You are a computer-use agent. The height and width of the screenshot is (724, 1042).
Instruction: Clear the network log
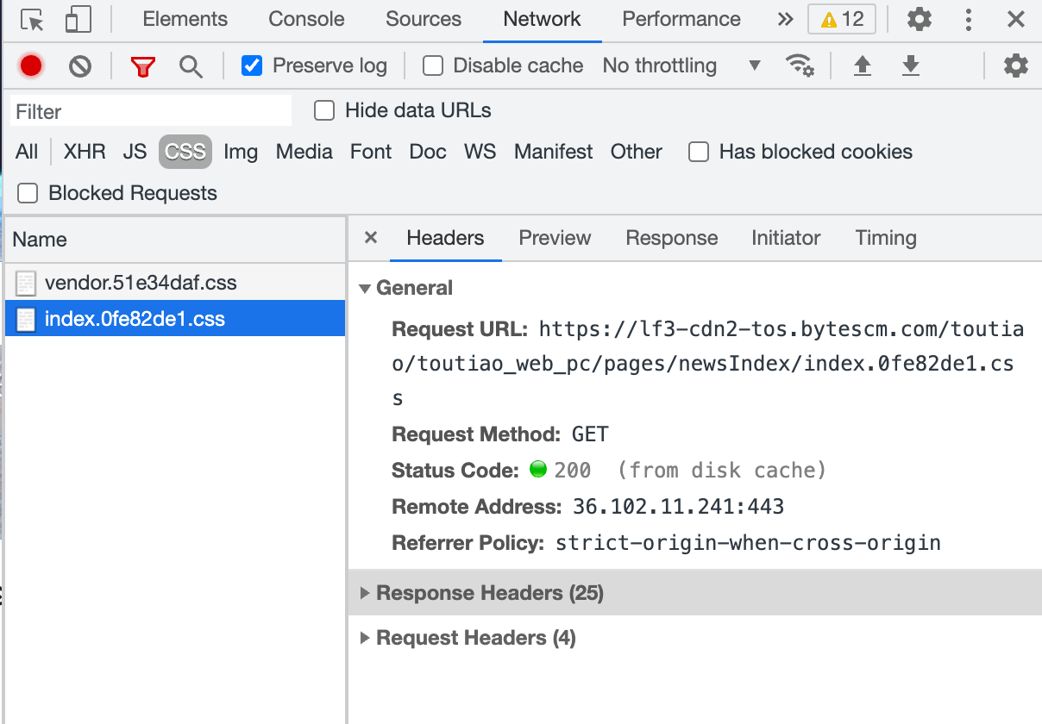pyautogui.click(x=80, y=66)
